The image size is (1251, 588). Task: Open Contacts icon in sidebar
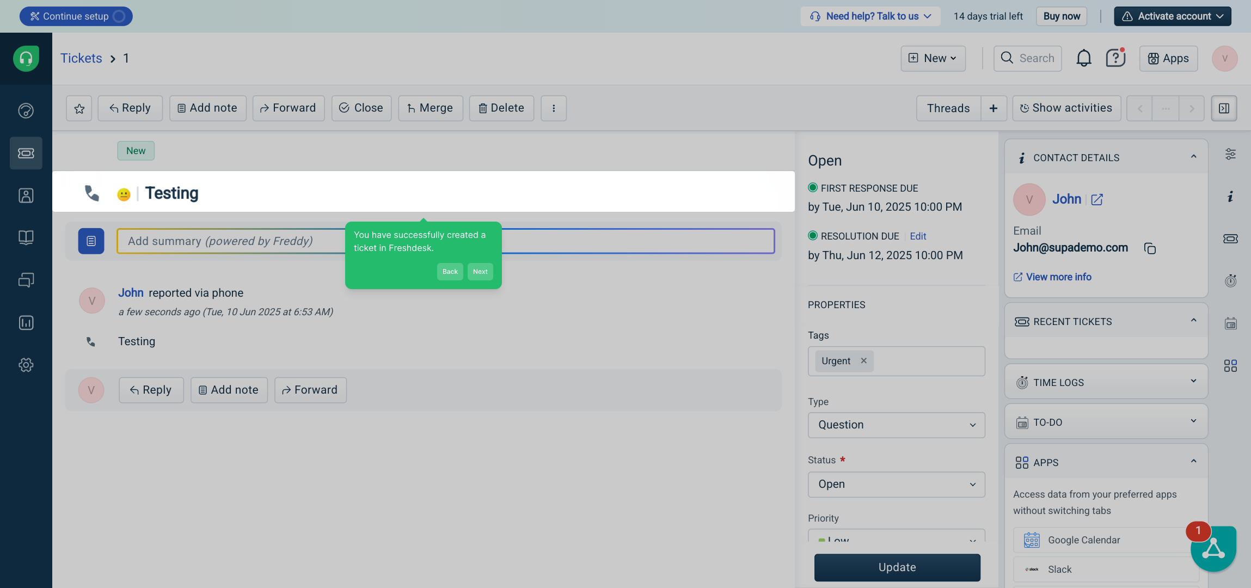[x=26, y=195]
